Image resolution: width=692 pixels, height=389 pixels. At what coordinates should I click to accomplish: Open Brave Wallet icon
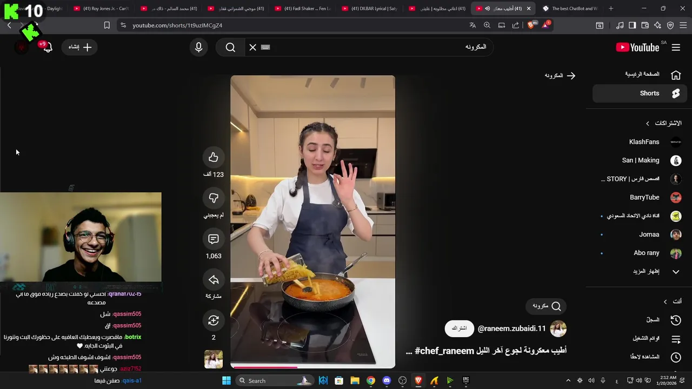pos(645,25)
